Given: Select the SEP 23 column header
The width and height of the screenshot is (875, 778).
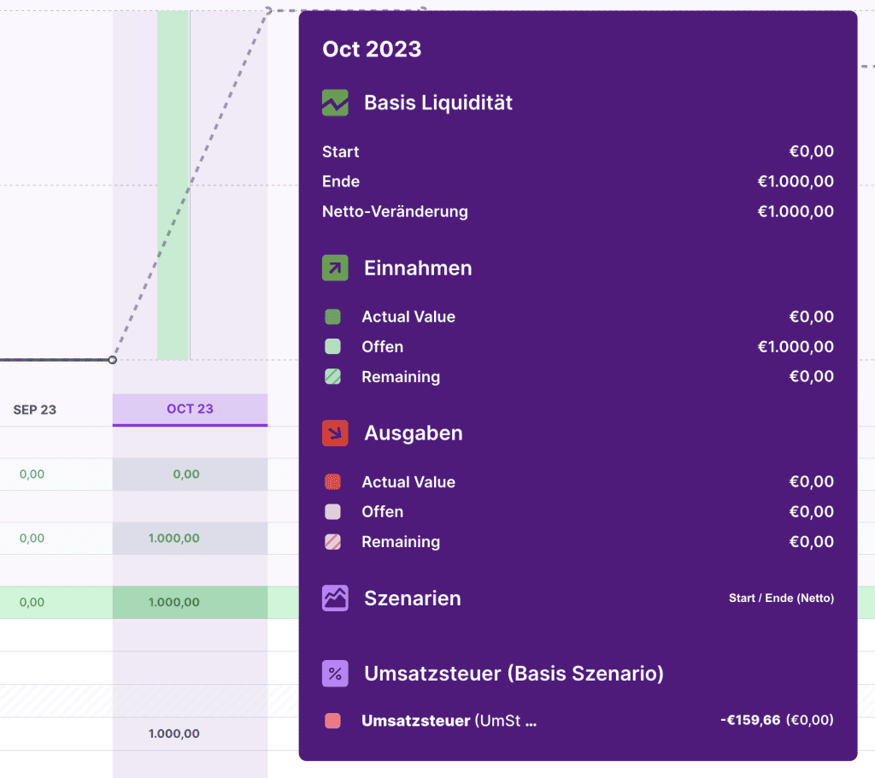Looking at the screenshot, I should pyautogui.click(x=35, y=410).
